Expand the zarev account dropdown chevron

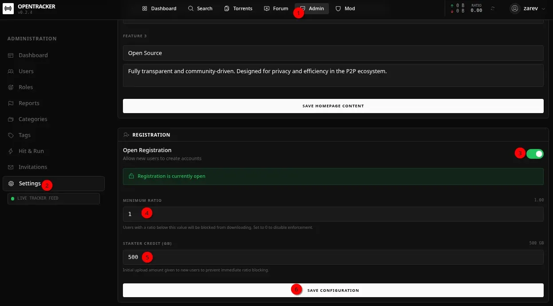pos(543,8)
